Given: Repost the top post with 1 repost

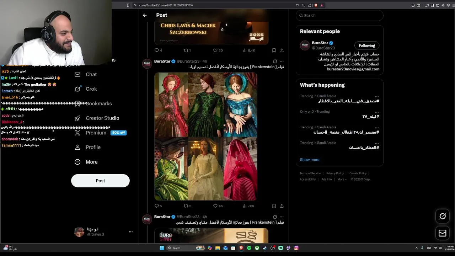Looking at the screenshot, I should coord(187,50).
